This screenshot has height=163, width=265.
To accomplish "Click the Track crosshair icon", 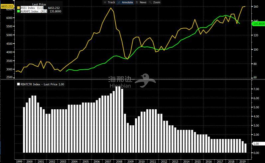I will [105, 2].
